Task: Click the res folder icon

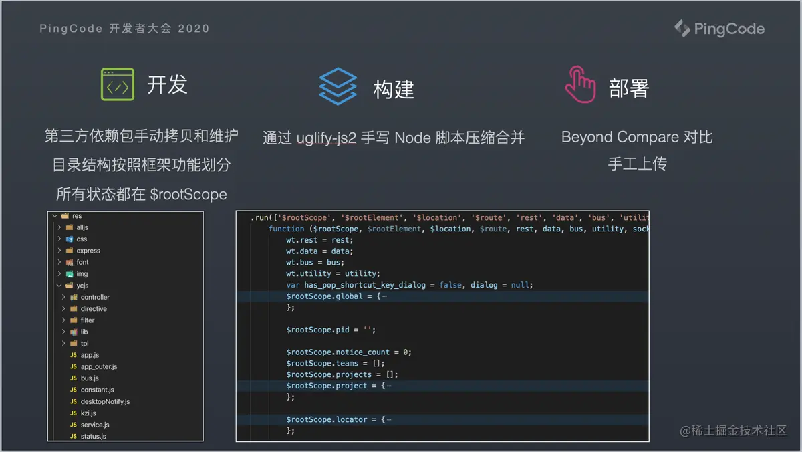Action: [x=65, y=216]
